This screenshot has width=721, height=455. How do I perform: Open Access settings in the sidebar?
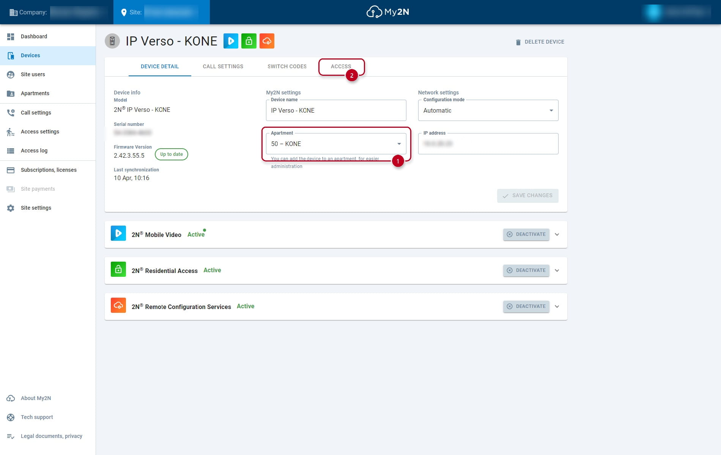tap(48, 132)
